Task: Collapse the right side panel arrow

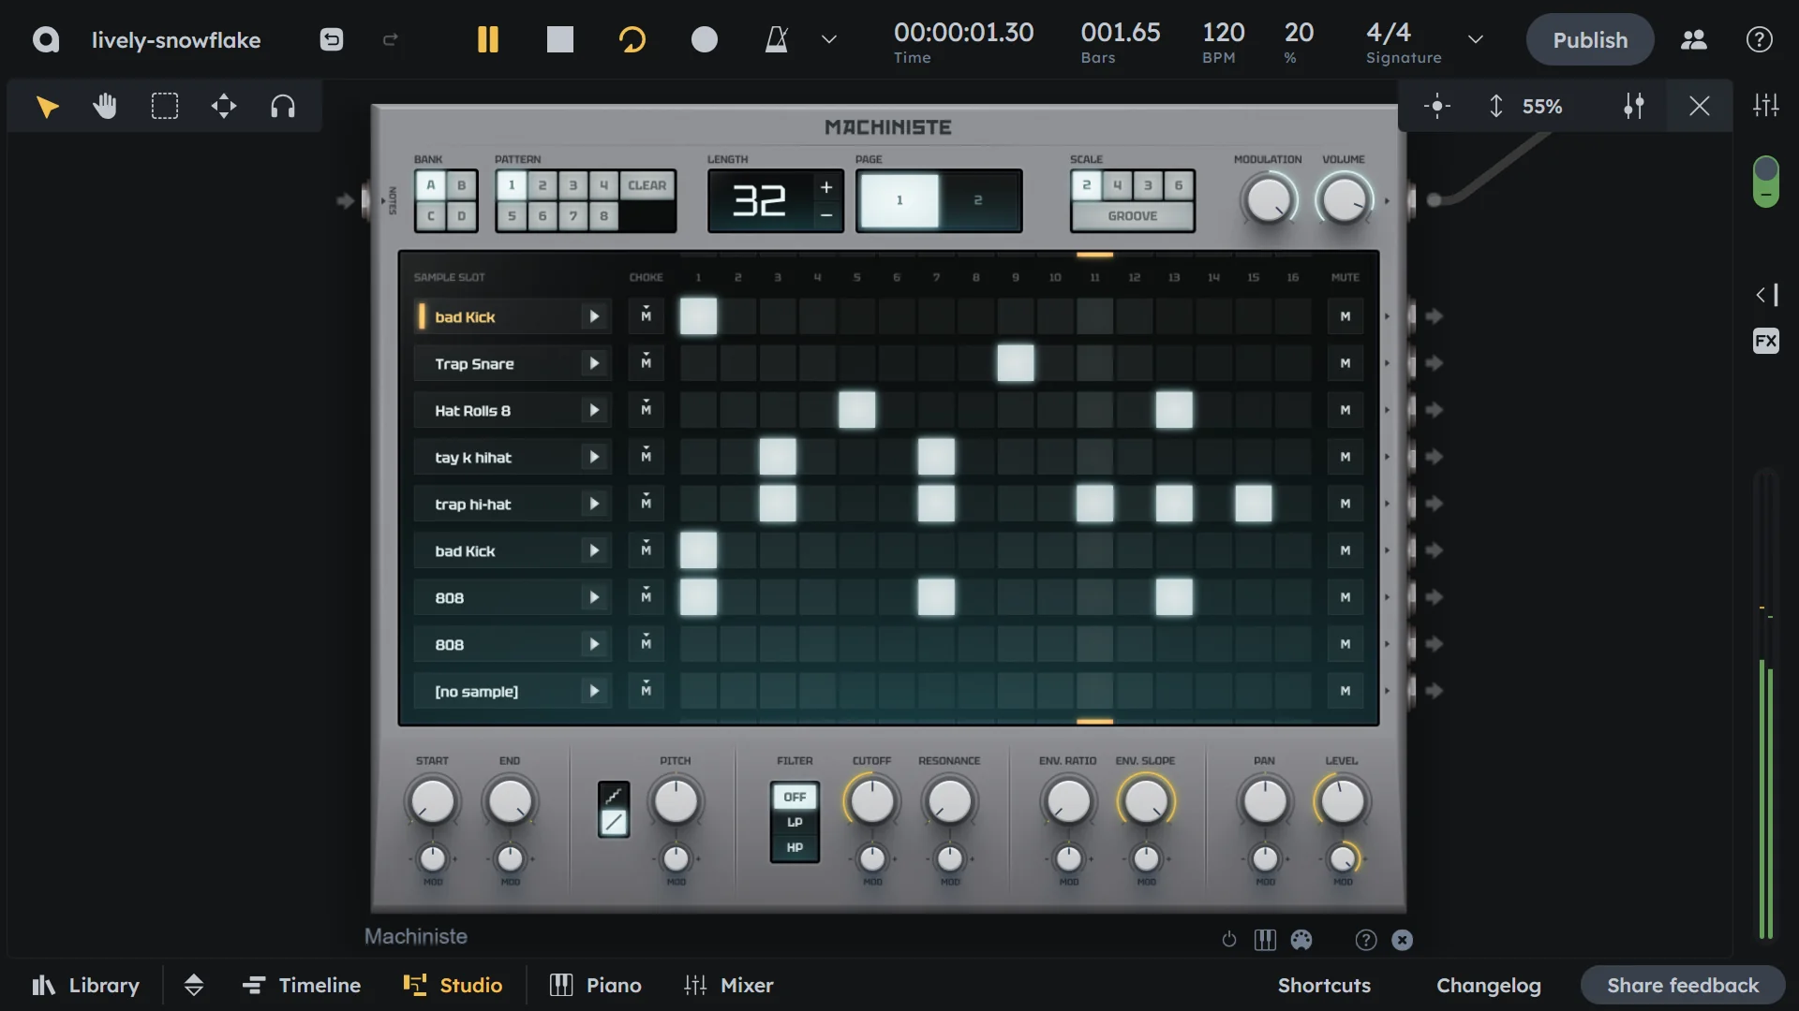Action: (x=1765, y=295)
